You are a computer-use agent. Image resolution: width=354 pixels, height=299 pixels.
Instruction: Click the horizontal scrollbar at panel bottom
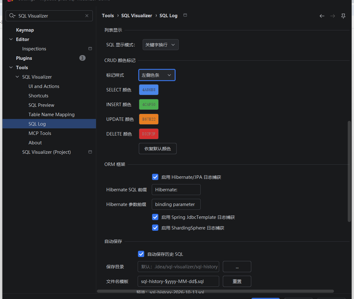[215, 291]
